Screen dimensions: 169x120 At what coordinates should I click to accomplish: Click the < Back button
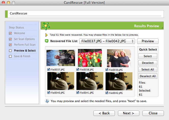pos(104,113)
